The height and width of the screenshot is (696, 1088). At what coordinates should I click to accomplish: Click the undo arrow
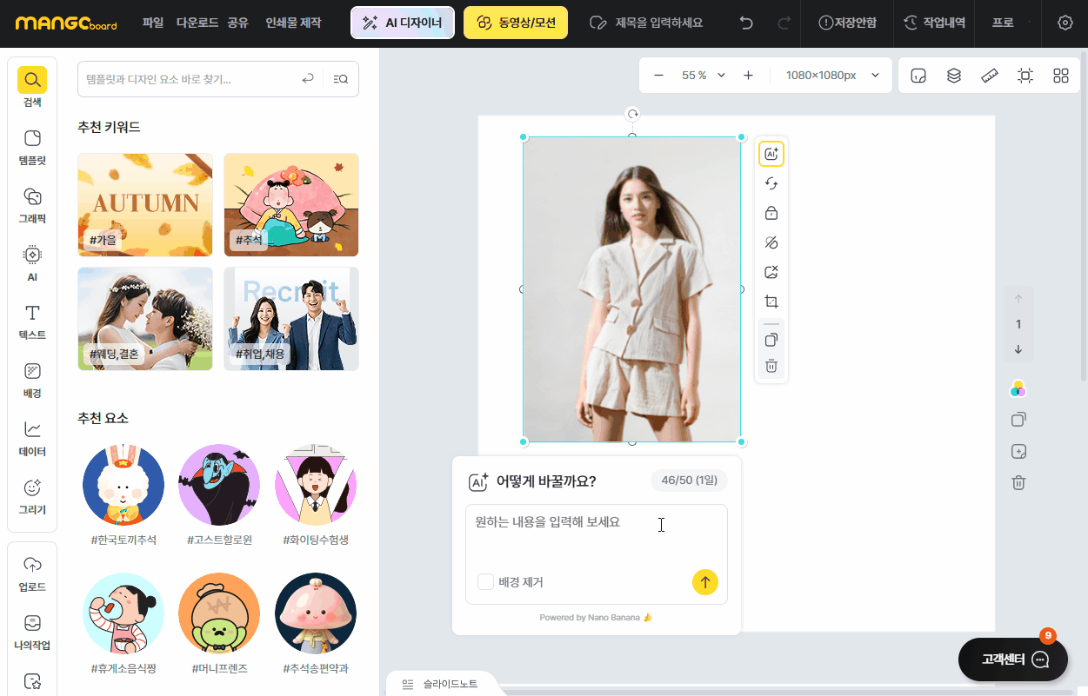coord(746,23)
